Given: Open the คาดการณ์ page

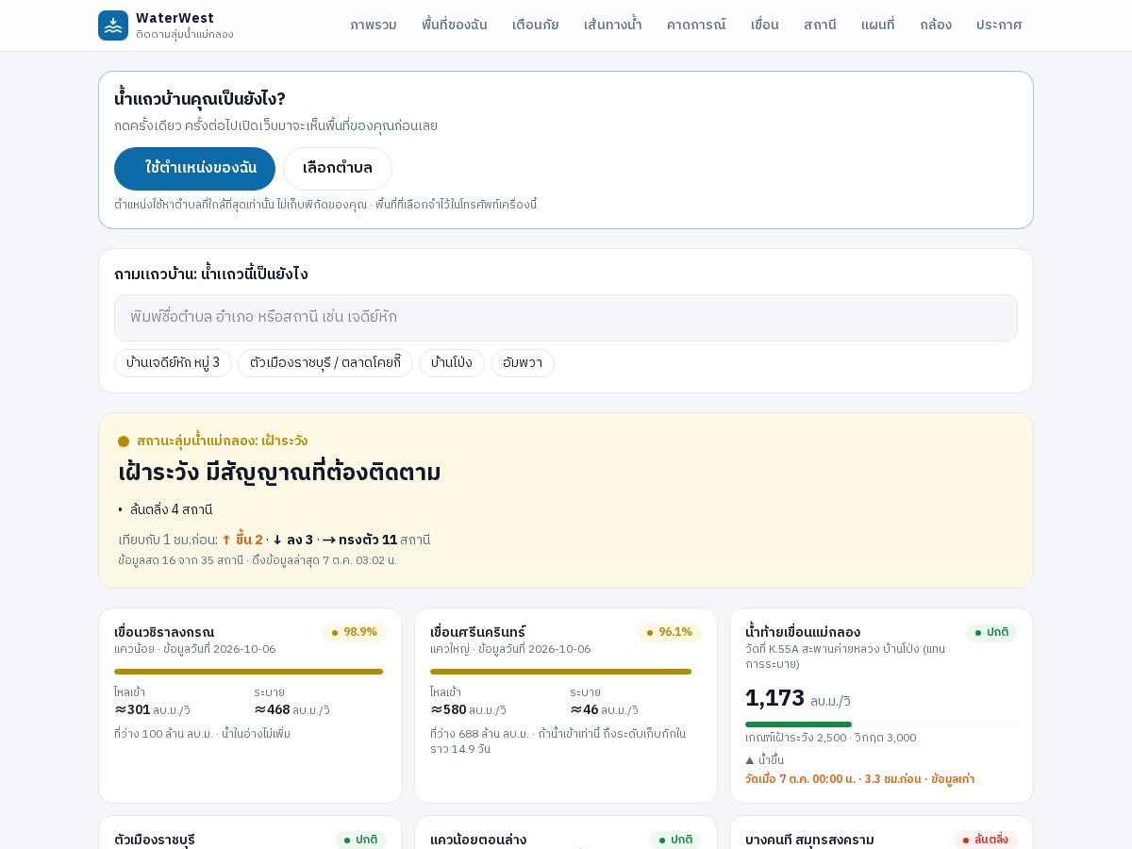Looking at the screenshot, I should (696, 25).
